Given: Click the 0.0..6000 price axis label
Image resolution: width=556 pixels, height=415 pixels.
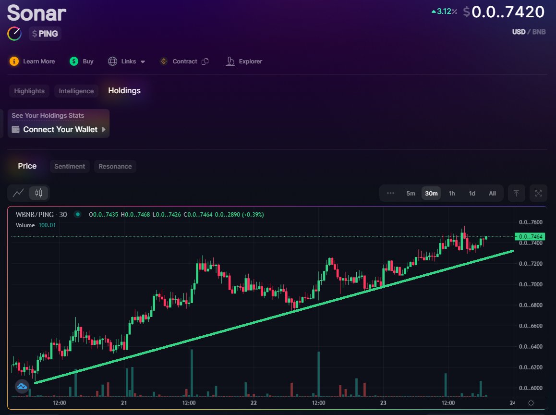Looking at the screenshot, I should pyautogui.click(x=531, y=388).
